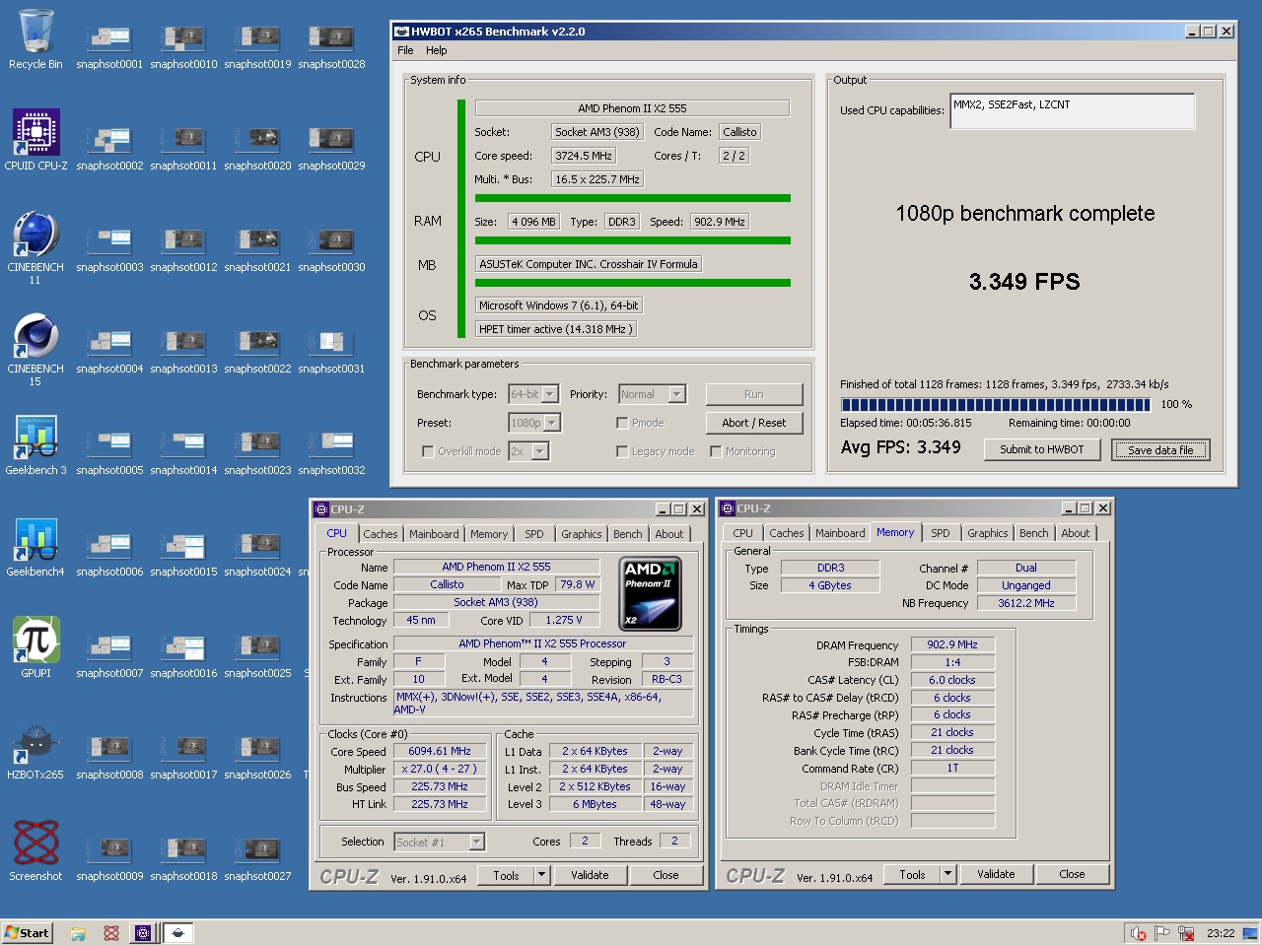Toggle the Pmode checkbox

point(622,423)
